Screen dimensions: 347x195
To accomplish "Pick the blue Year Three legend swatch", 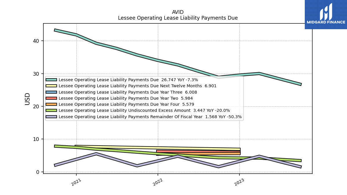I will 51,92.
